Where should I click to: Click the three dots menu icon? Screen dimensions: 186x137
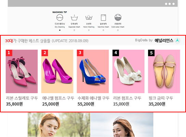tap(170, 4)
